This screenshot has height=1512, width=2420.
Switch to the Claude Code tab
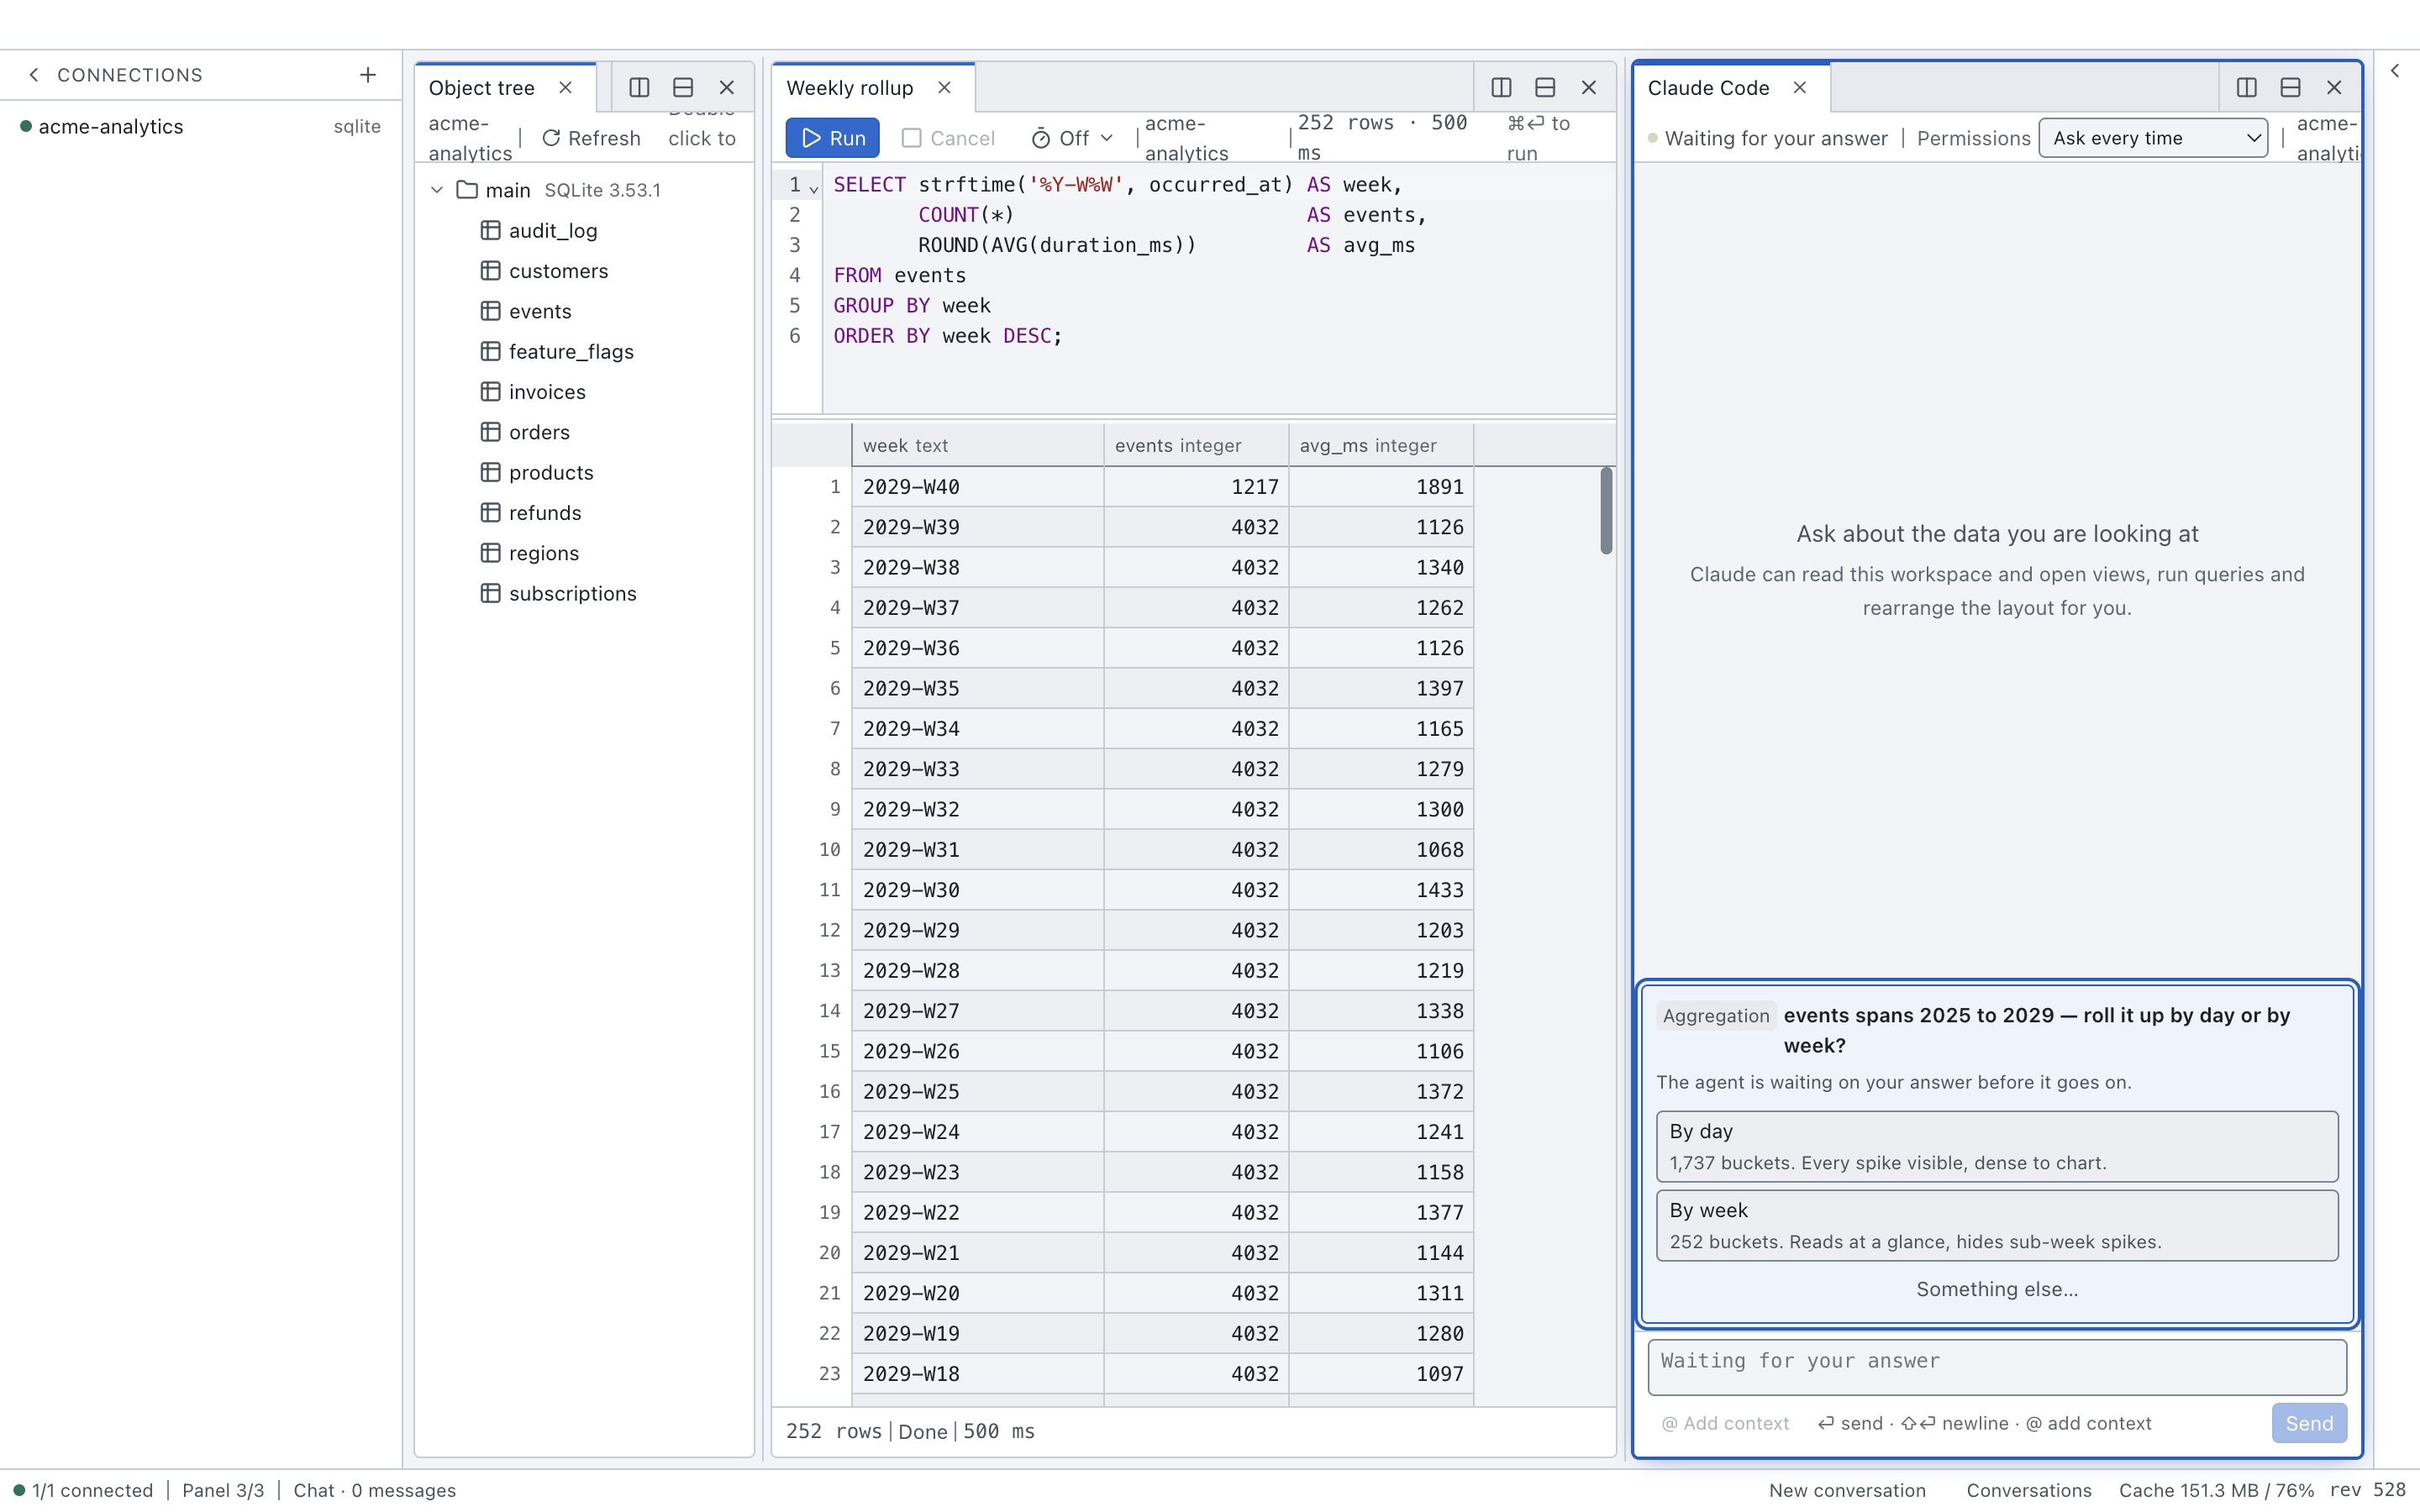pos(1708,88)
